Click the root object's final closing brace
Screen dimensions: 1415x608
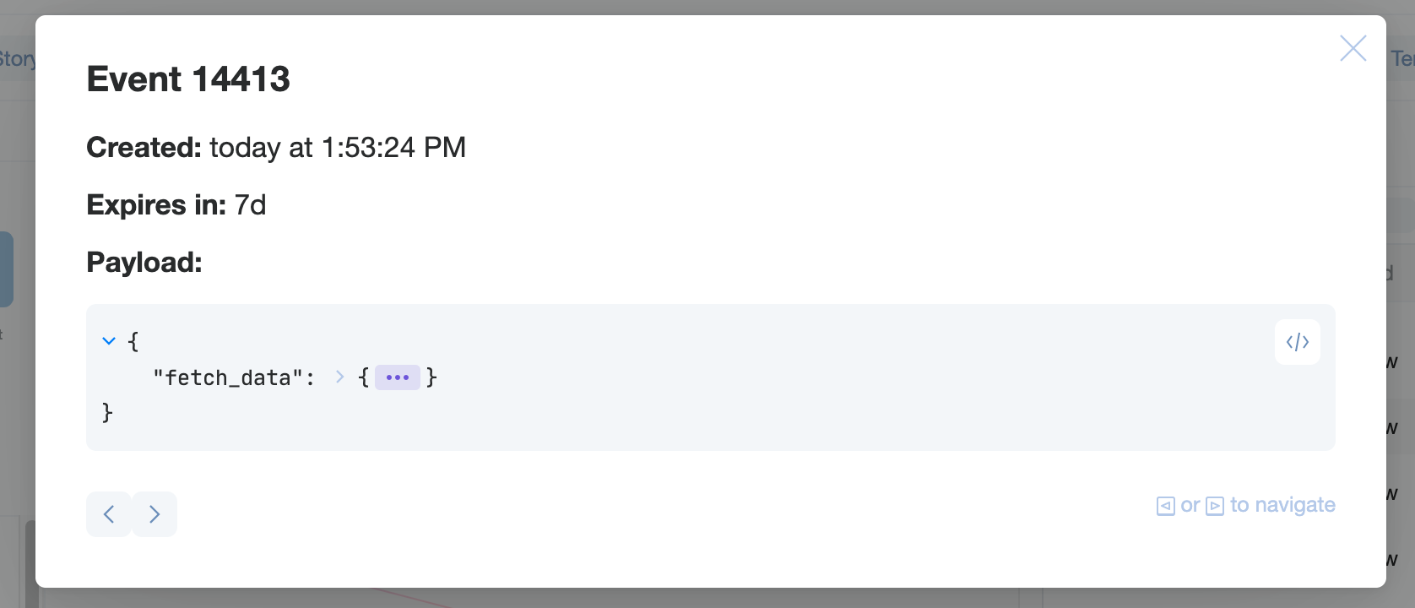[x=107, y=412]
